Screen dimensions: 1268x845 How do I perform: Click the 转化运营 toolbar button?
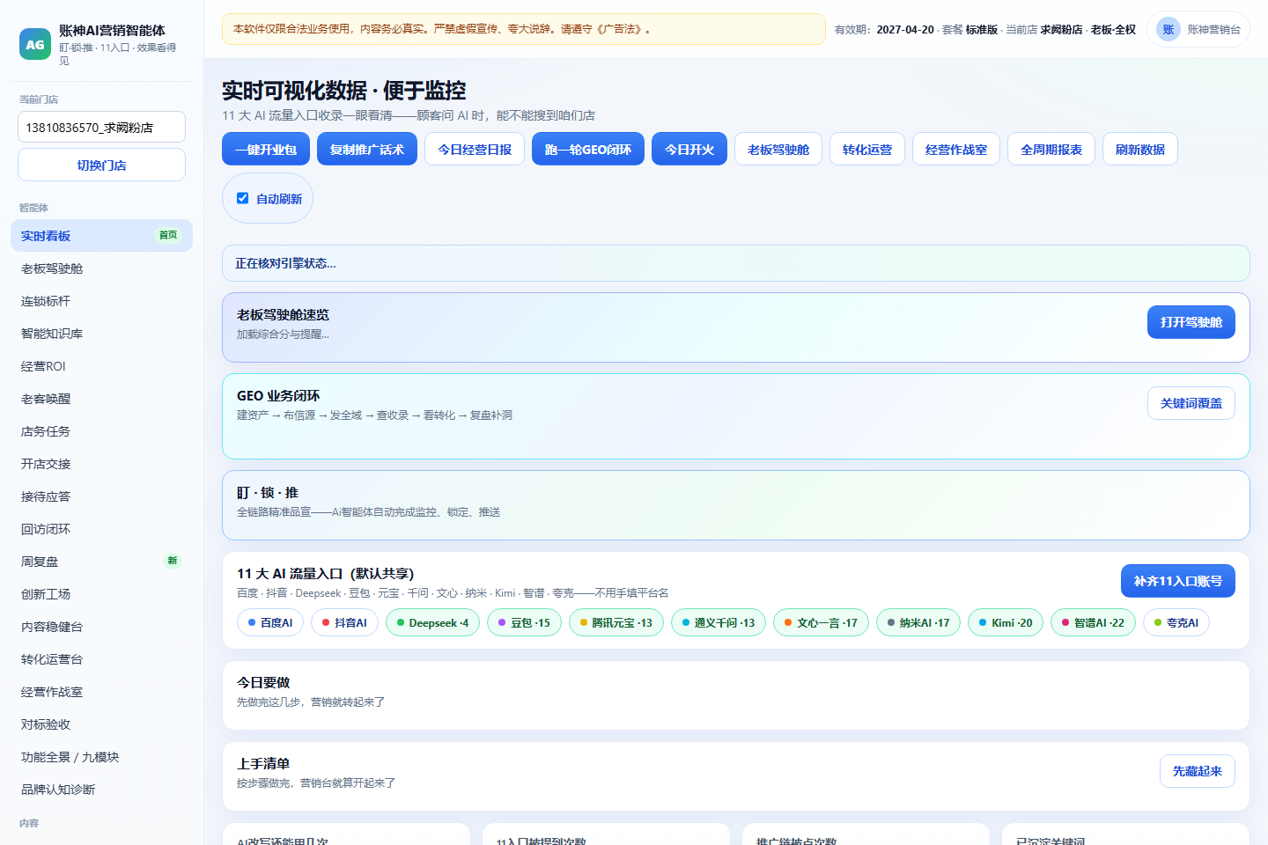tap(867, 150)
